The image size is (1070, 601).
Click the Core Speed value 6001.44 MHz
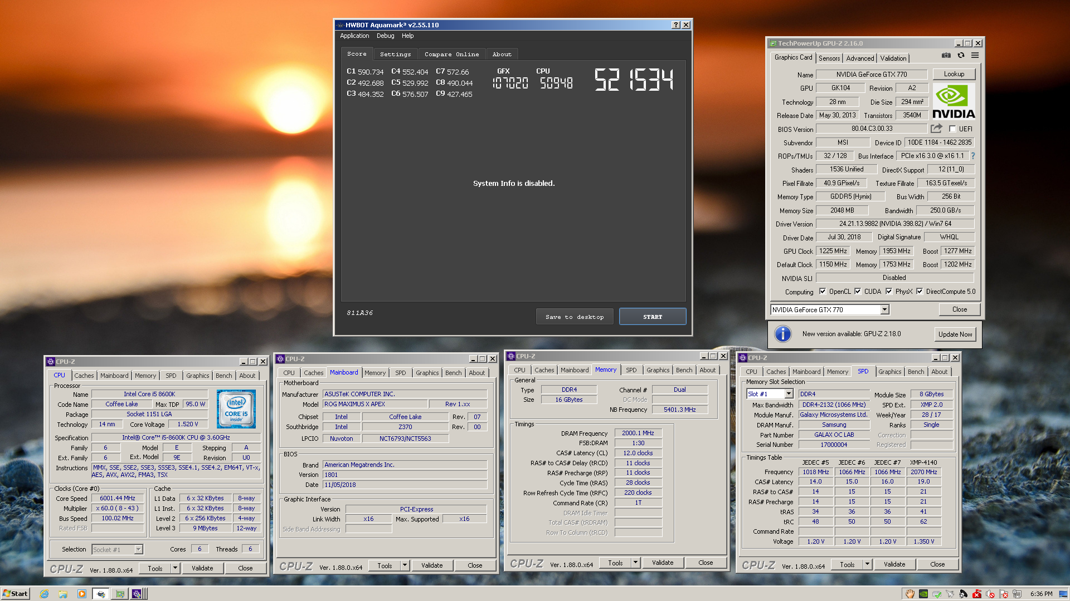click(117, 498)
